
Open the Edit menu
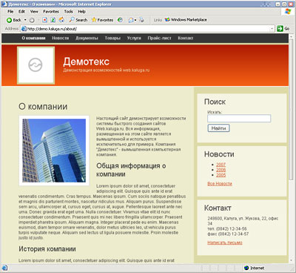21,11
